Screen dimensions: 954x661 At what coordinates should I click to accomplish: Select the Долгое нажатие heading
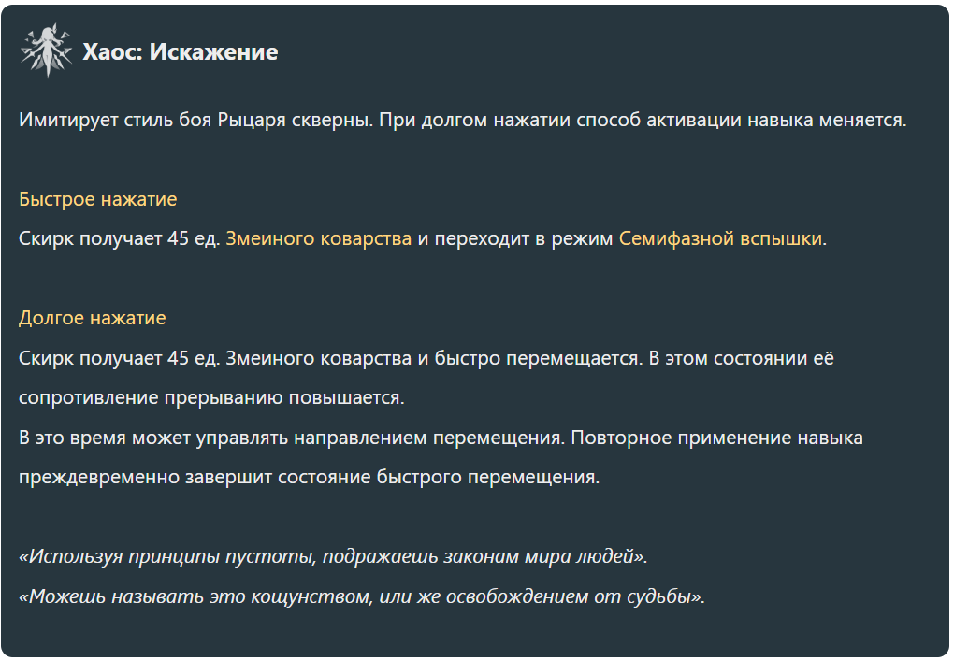(93, 318)
